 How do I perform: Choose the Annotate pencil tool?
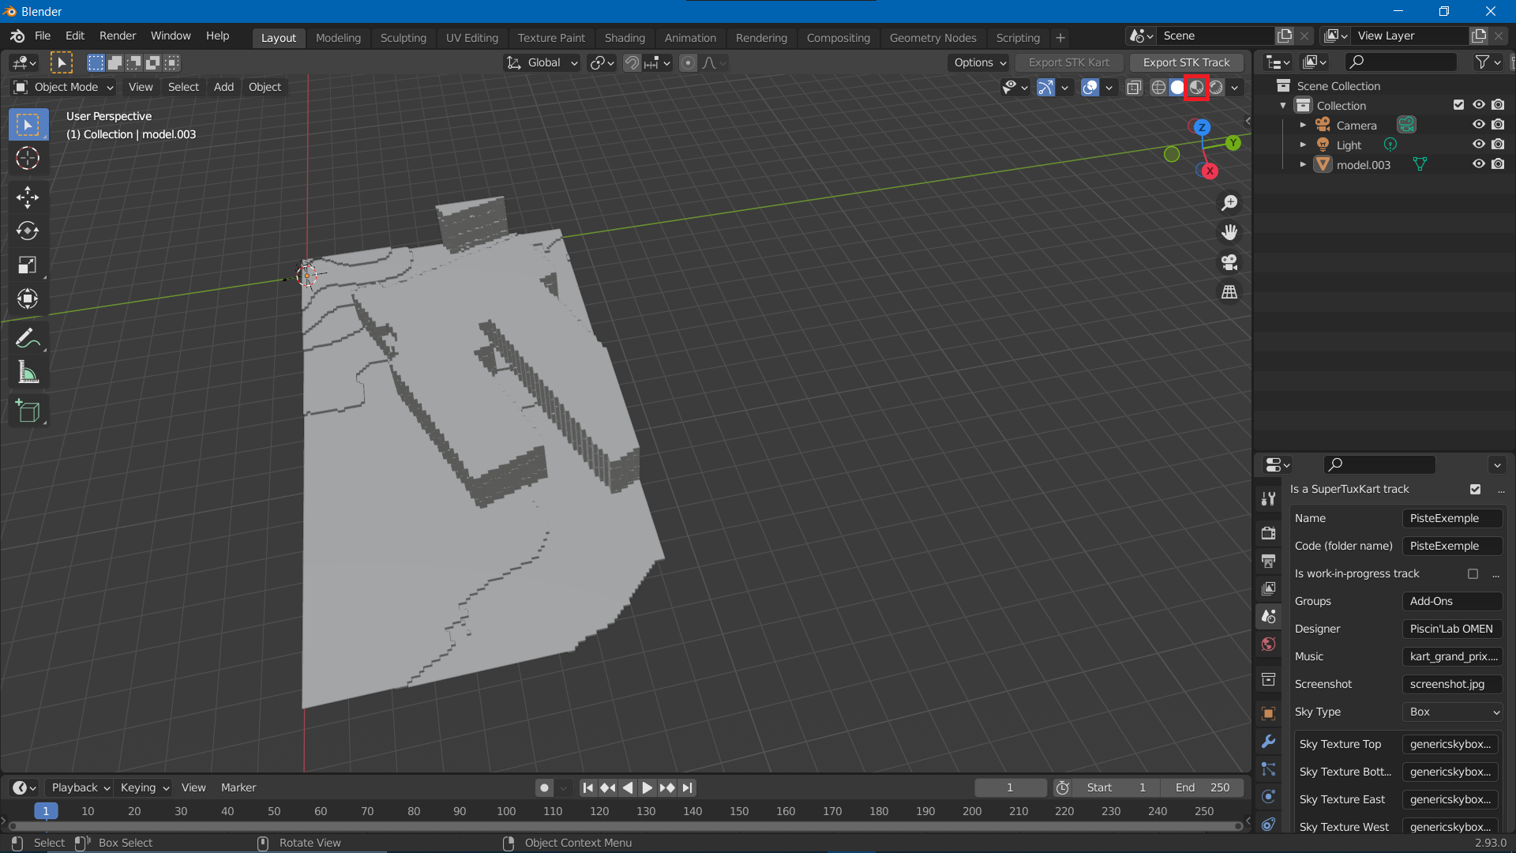point(28,338)
